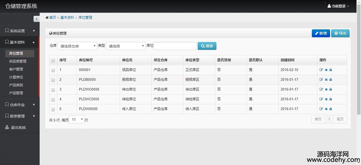Select checkbox for row 待检库位
This screenshot has height=165, width=361.
pyautogui.click(x=53, y=100)
